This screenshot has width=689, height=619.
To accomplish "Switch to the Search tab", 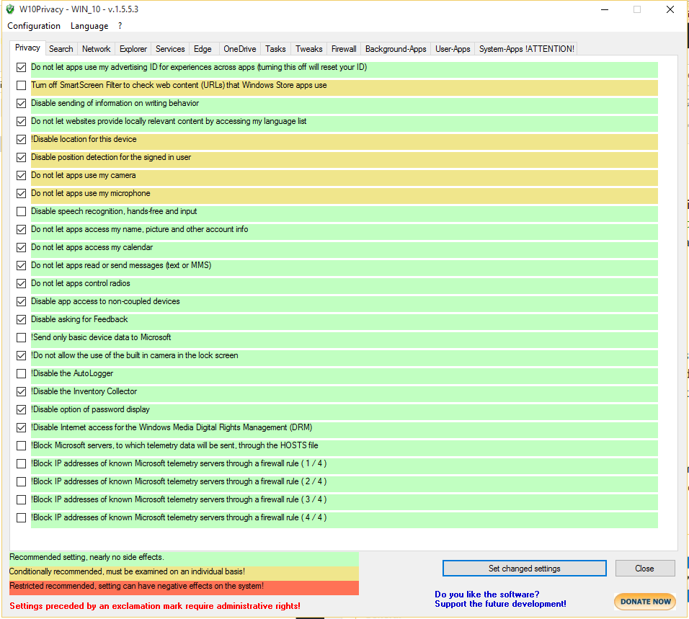I will (61, 49).
